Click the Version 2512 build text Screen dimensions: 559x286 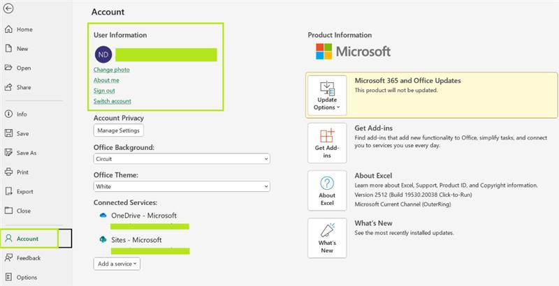tap(414, 195)
